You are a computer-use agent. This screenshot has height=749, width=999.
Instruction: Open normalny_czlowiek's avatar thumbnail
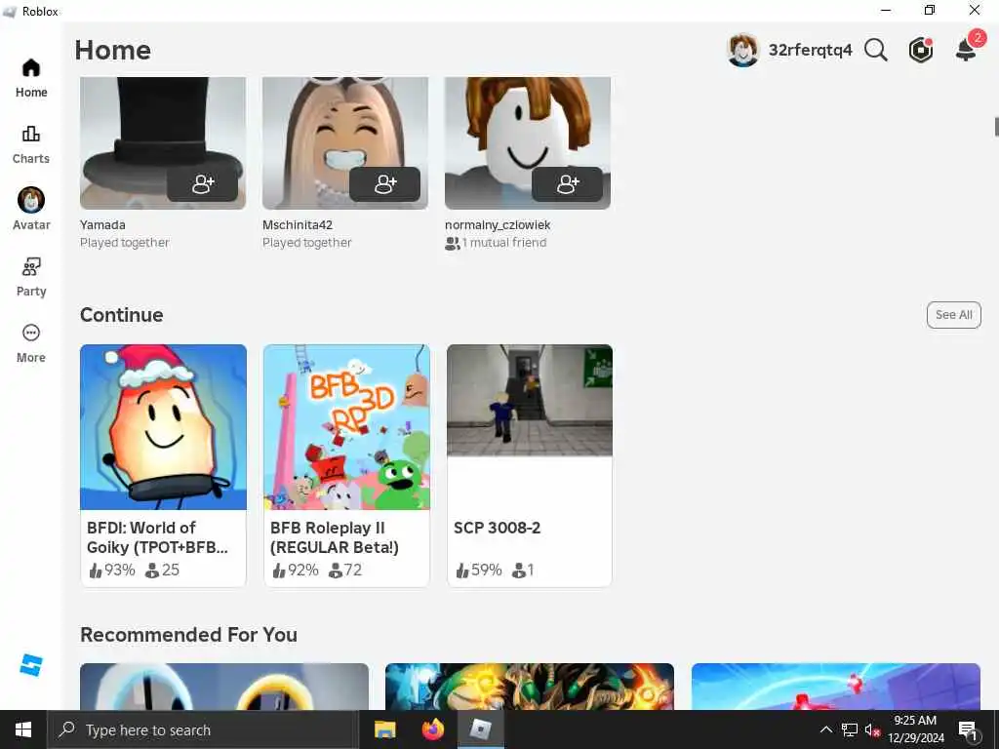tap(528, 143)
